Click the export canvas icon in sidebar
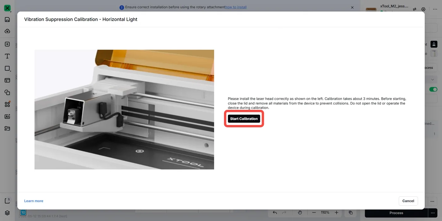 [x=7, y=201]
